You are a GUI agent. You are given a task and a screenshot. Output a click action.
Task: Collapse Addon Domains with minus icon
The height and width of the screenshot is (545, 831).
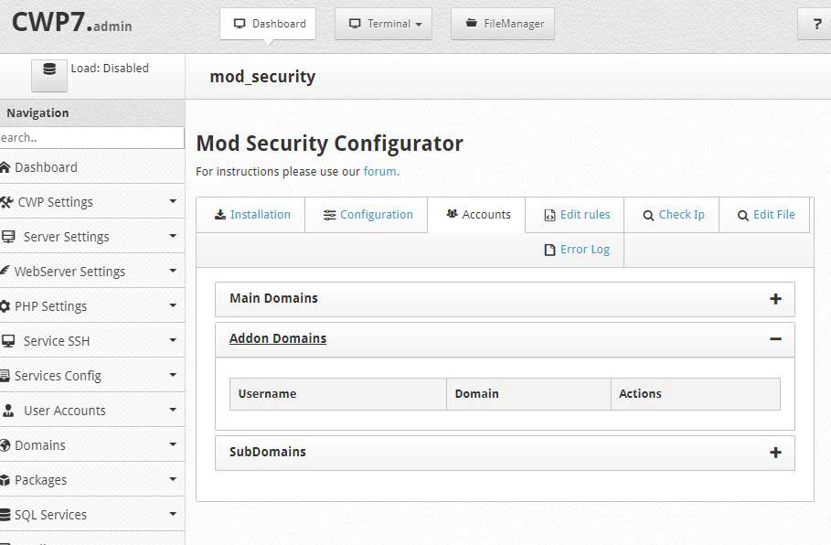tap(775, 339)
